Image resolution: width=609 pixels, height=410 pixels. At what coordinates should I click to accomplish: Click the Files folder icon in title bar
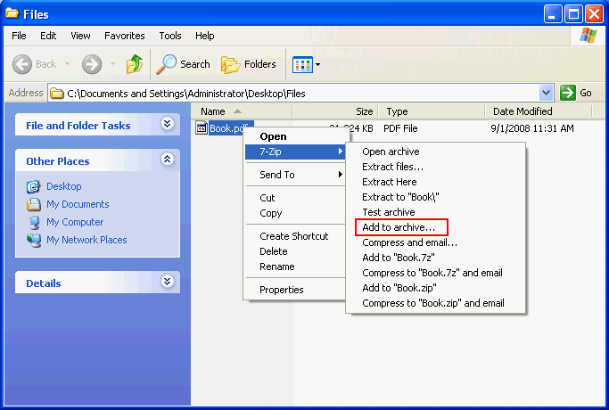[x=12, y=13]
